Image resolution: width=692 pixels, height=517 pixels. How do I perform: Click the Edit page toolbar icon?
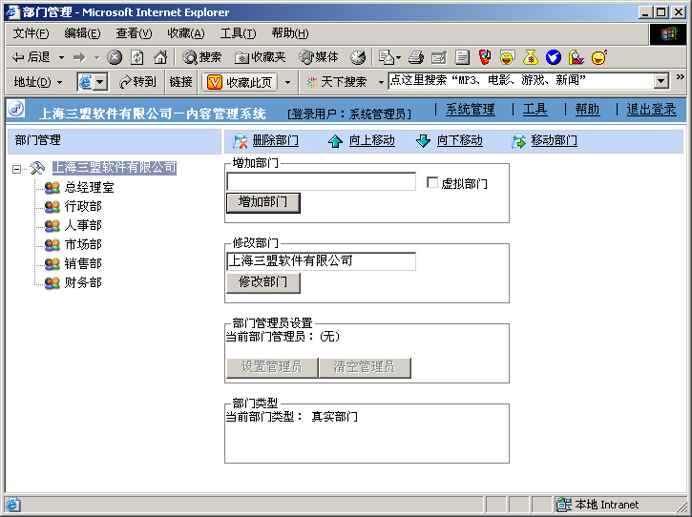click(439, 57)
